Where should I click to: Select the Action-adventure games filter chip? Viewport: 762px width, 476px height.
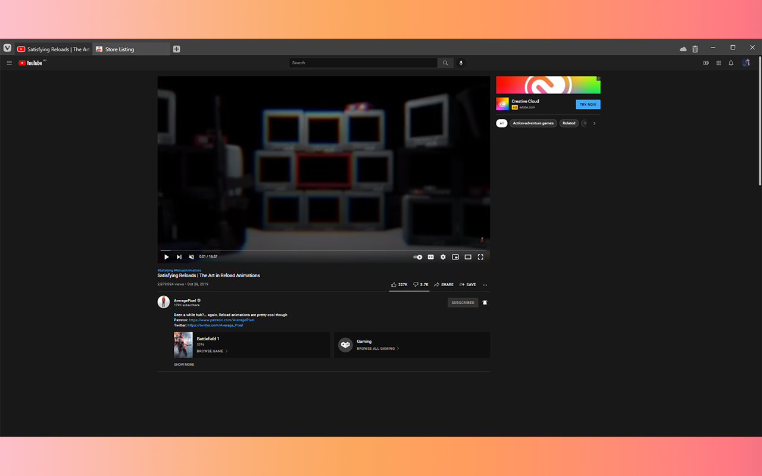(x=533, y=123)
